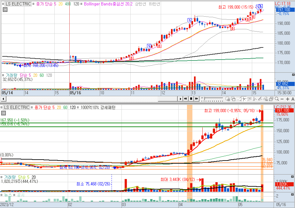Image resolution: width=295 pixels, height=208 pixels.
Task: Click the minus zoom-out icon
Action: [282, 99]
